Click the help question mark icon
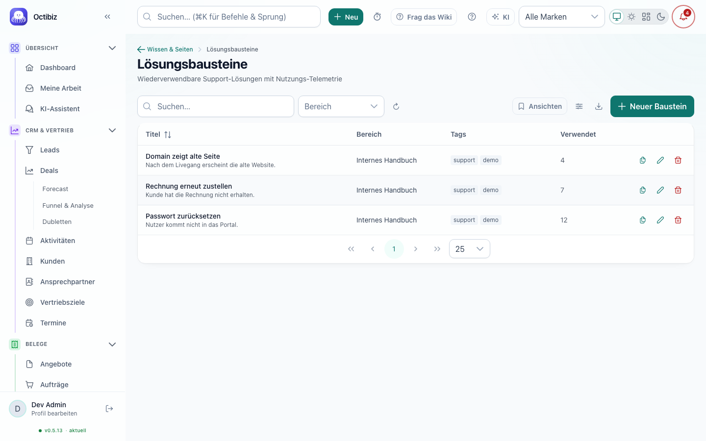706x441 pixels. coord(472,17)
